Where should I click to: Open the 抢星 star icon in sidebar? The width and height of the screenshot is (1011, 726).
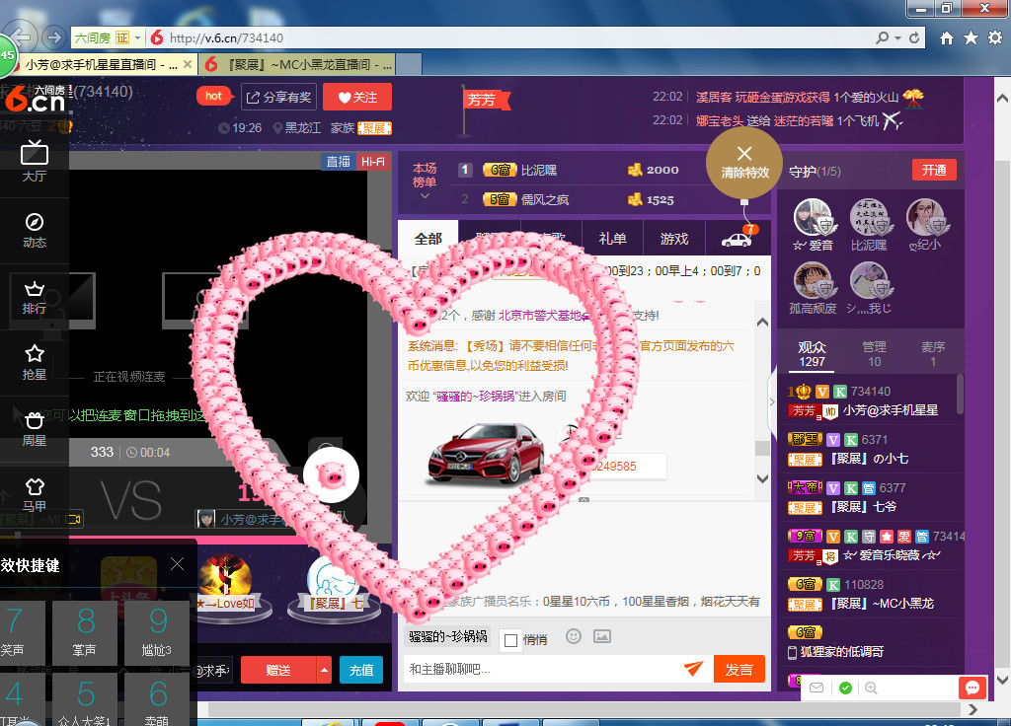(35, 362)
